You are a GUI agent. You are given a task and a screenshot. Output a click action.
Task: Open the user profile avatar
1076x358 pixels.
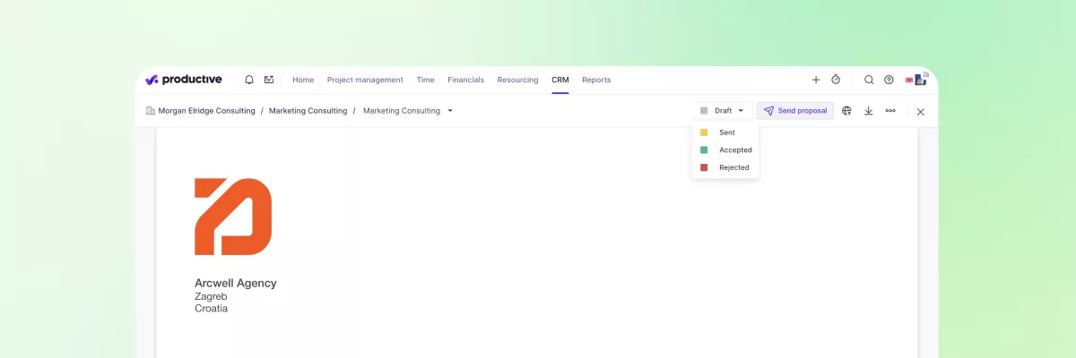pyautogui.click(x=916, y=80)
